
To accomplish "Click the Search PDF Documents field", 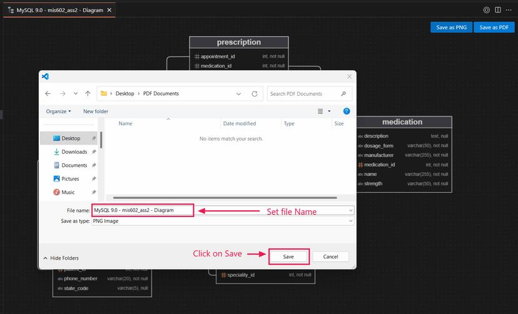I will (310, 94).
